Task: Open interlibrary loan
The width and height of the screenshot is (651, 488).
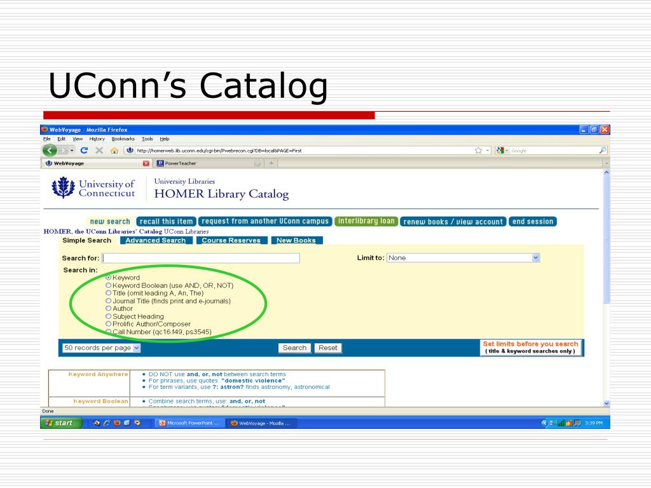Action: [x=367, y=221]
